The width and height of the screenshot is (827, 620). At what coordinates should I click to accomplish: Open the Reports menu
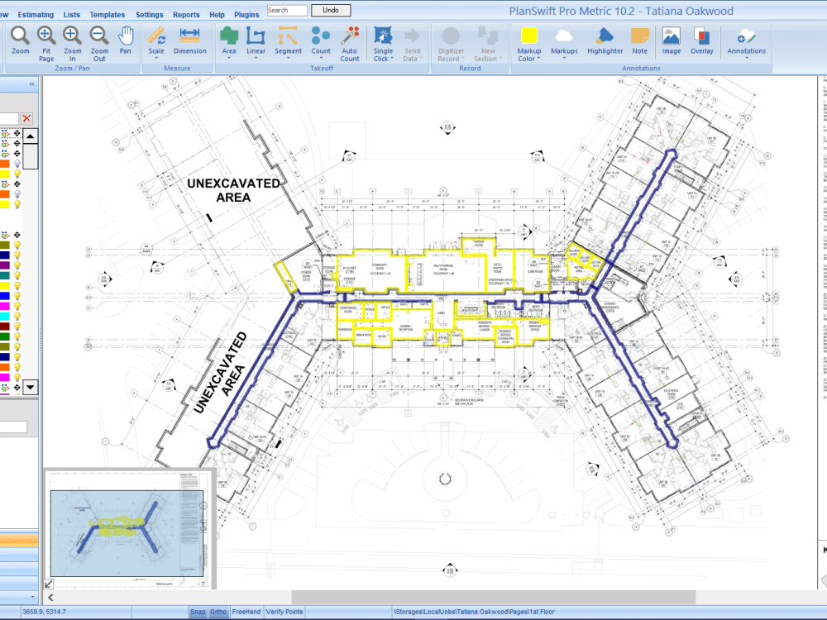pos(186,15)
